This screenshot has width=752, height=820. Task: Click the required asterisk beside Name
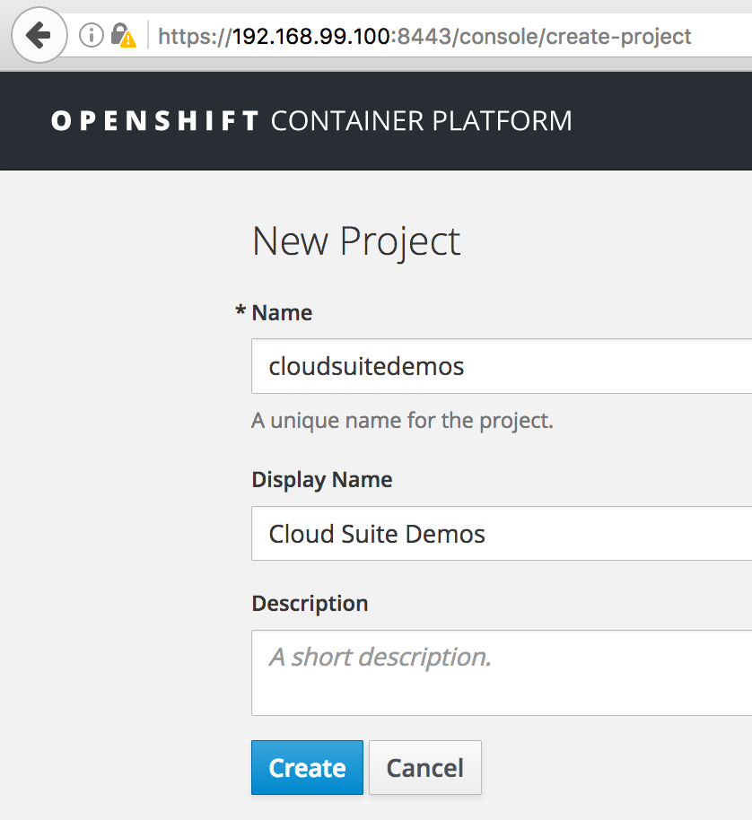[240, 312]
